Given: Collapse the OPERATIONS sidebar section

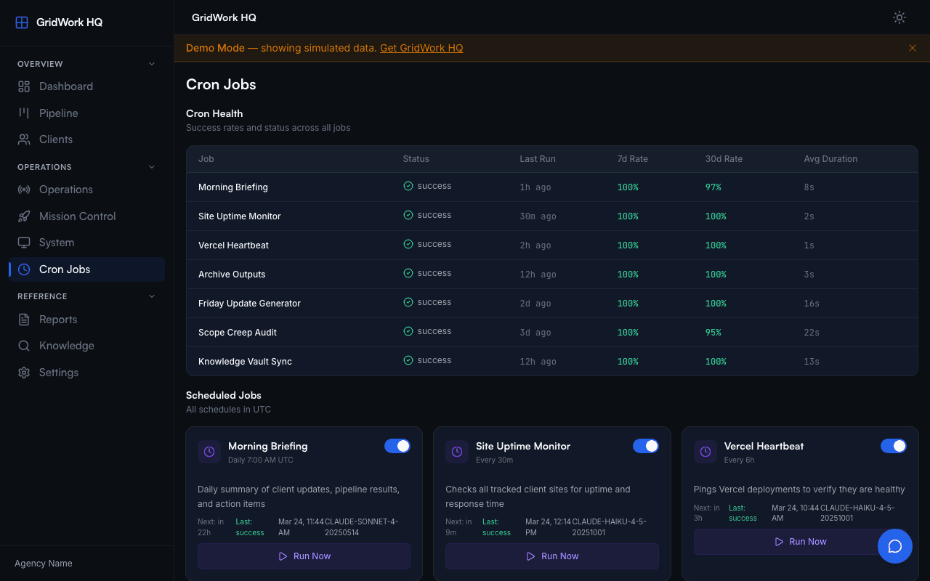Looking at the screenshot, I should 151,166.
